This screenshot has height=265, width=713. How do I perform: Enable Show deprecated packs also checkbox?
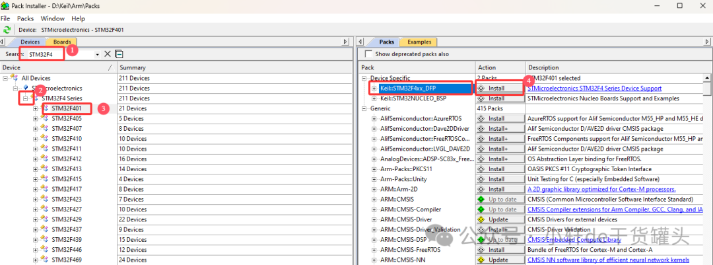click(368, 54)
